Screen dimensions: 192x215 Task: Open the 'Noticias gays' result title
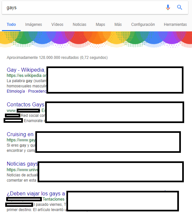tap(22, 164)
